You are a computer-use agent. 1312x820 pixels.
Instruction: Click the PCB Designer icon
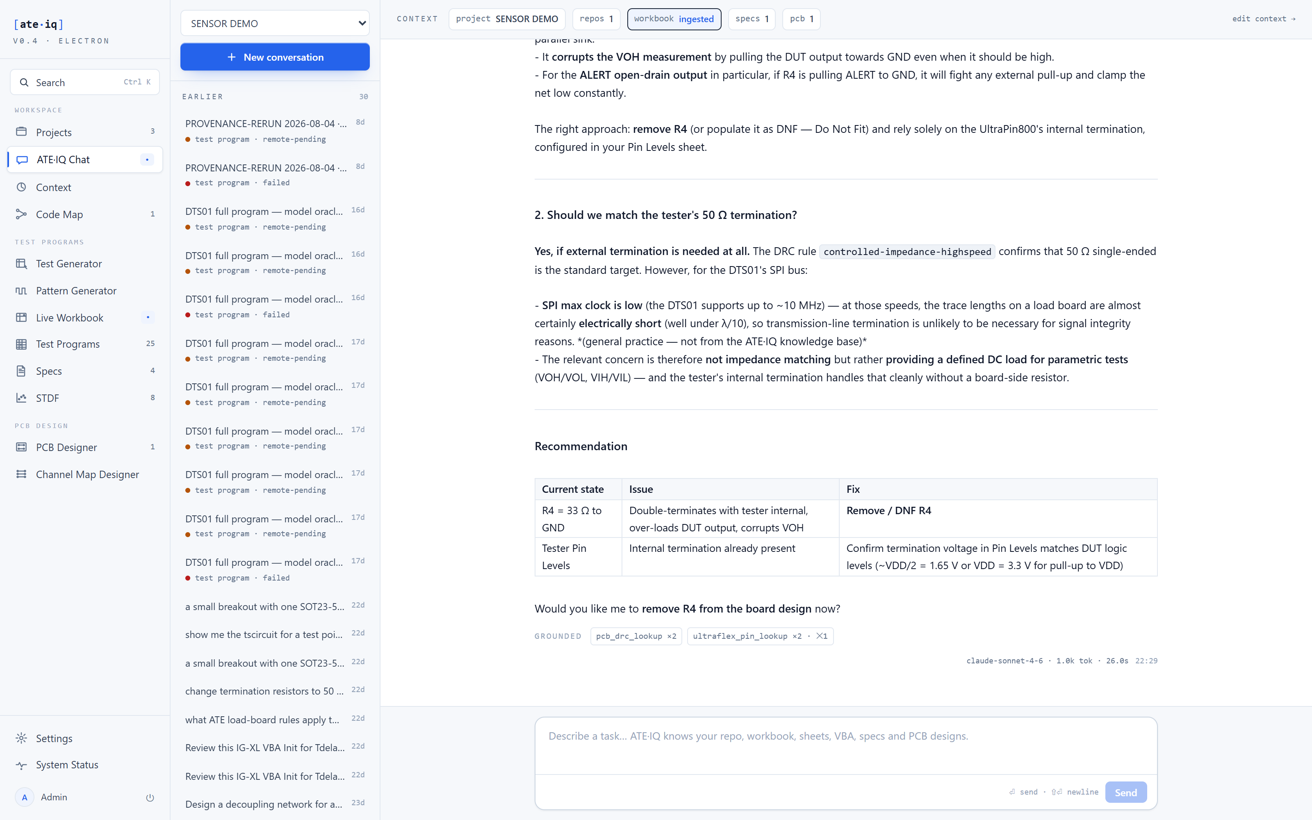[21, 447]
